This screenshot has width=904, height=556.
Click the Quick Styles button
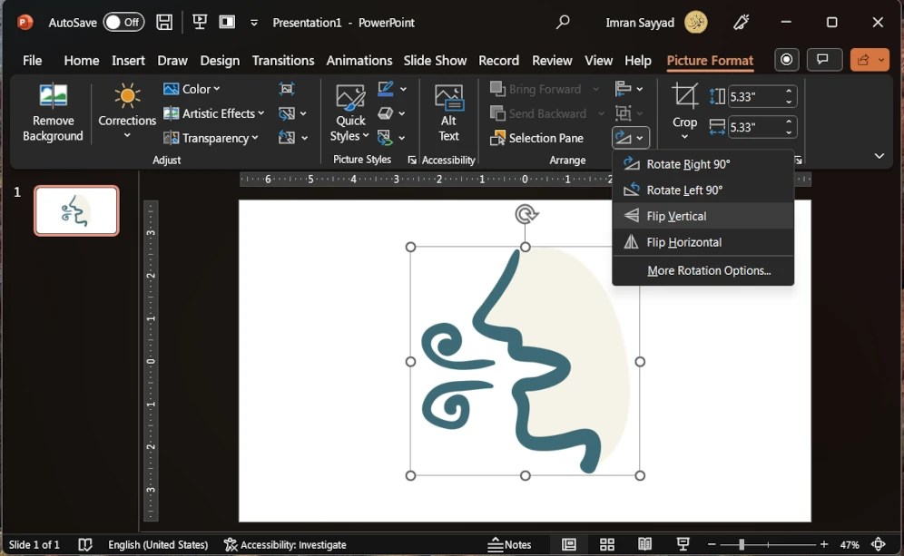tap(349, 112)
